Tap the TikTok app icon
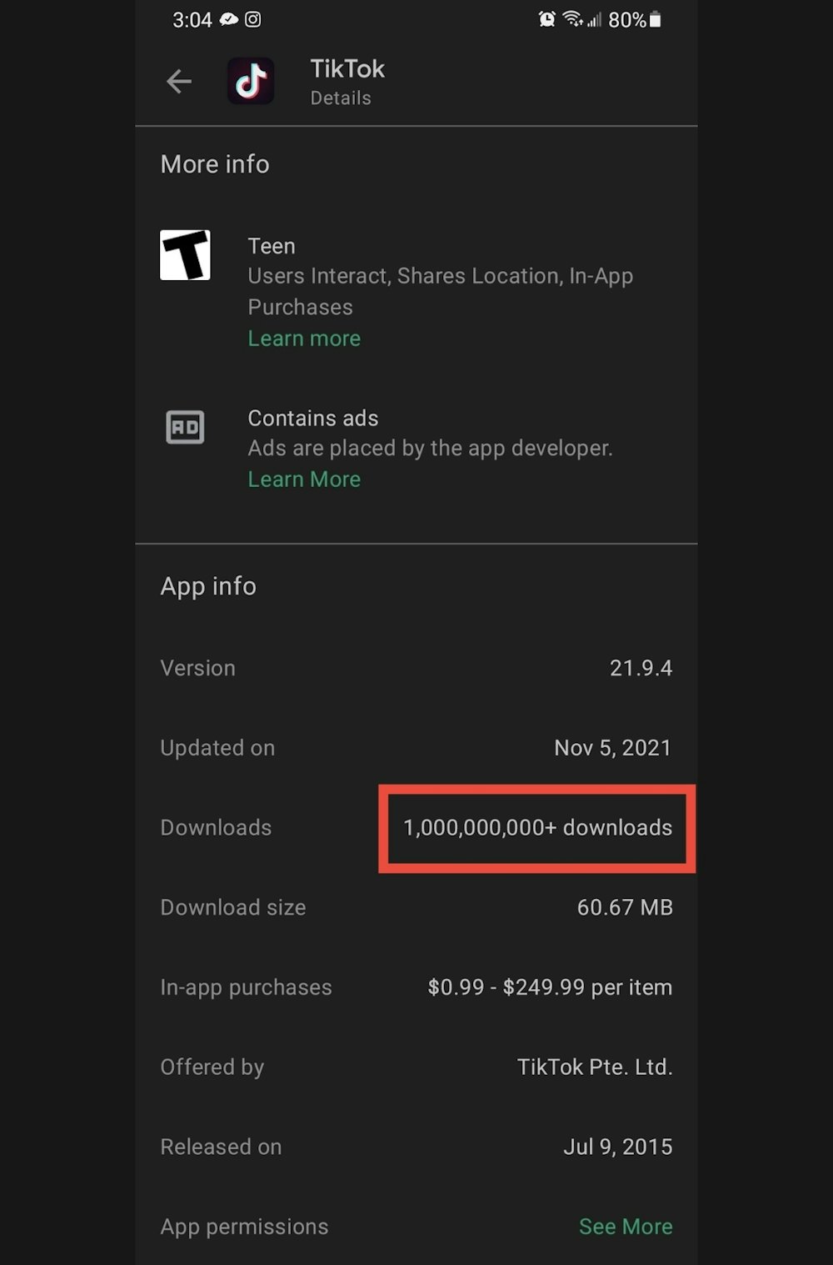 (251, 82)
